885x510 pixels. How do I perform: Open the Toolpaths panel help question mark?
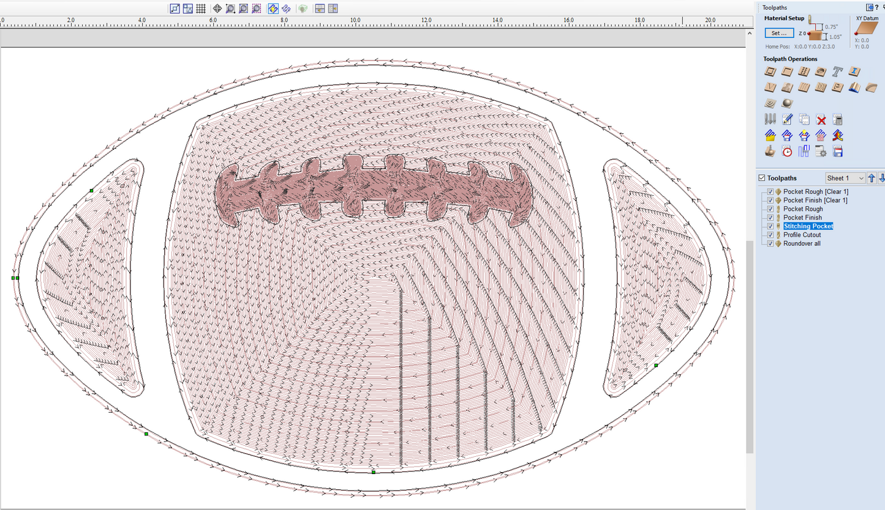[876, 7]
